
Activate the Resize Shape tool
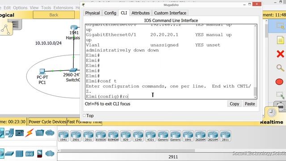[280, 95]
